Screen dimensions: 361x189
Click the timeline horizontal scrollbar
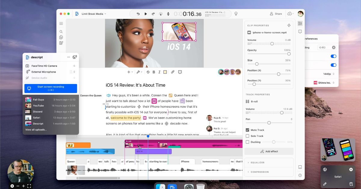click(98, 178)
